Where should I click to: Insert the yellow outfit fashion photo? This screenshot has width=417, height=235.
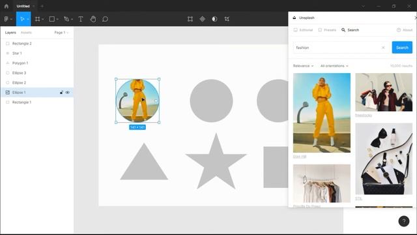[x=322, y=113]
